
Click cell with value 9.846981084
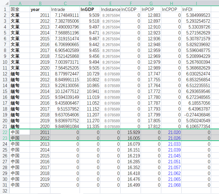65,126
